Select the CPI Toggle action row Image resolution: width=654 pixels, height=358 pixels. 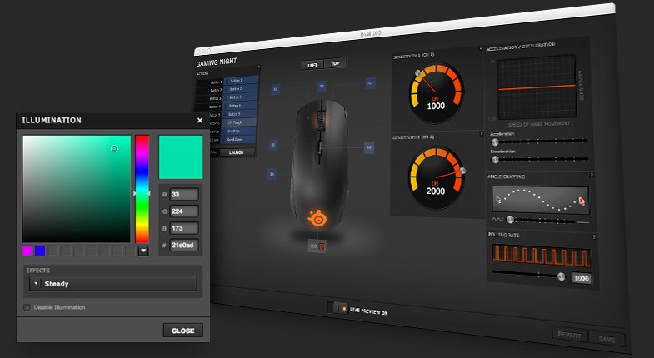pyautogui.click(x=239, y=122)
